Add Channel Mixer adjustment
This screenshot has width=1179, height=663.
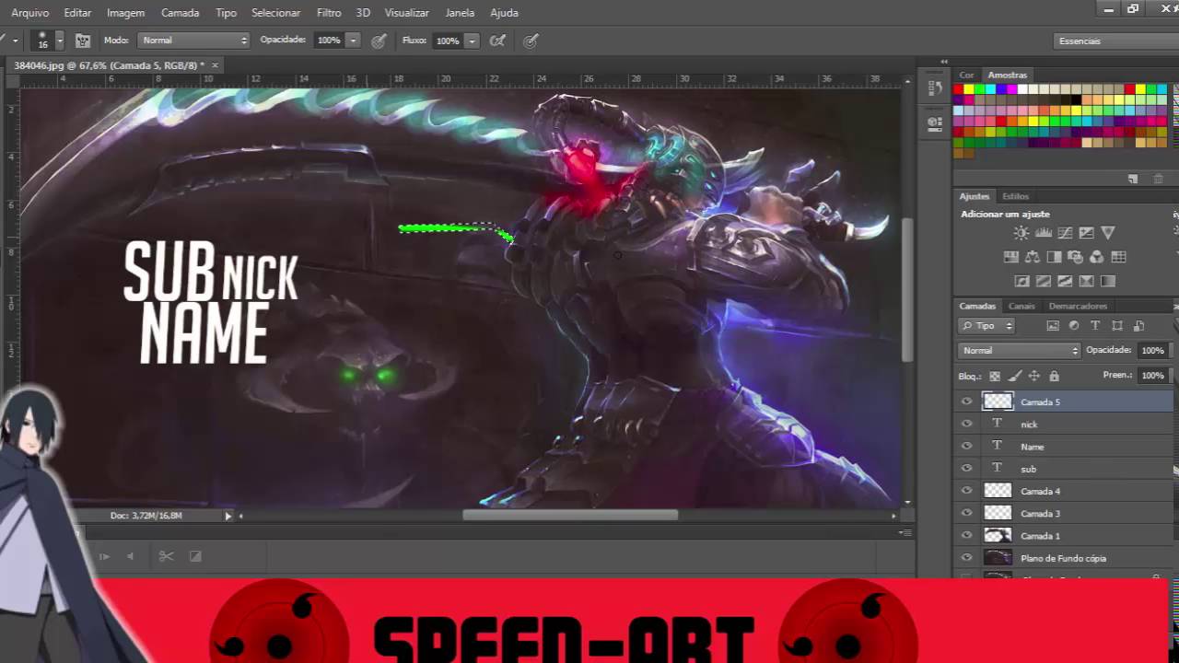1097,257
